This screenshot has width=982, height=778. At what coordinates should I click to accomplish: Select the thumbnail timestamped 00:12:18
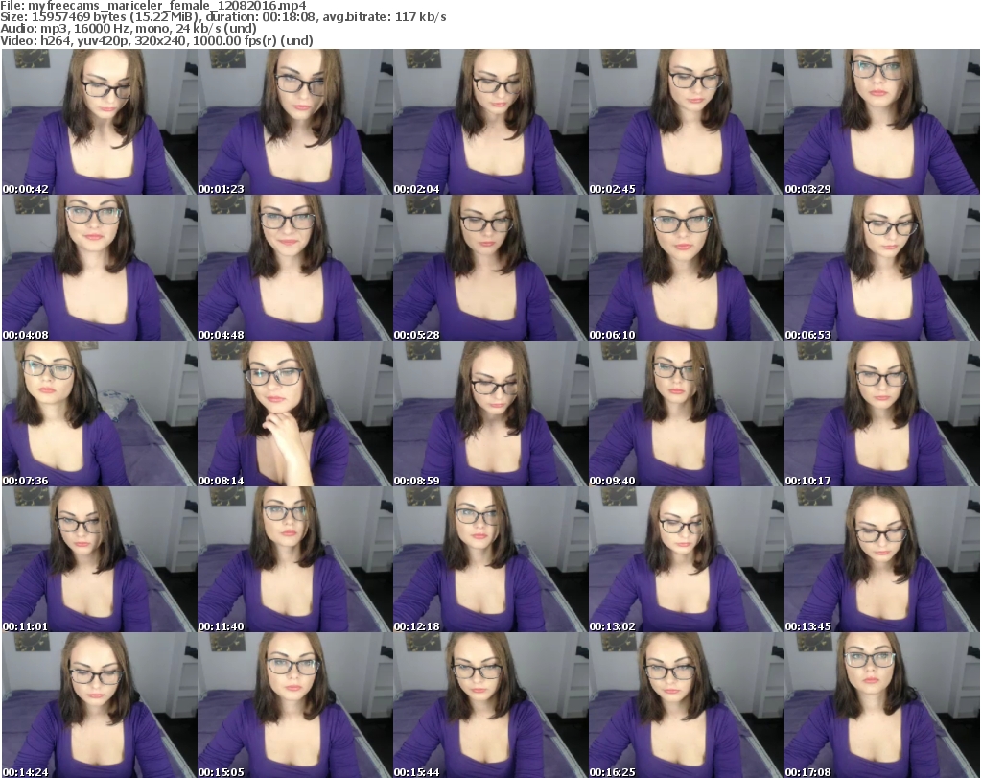point(490,560)
